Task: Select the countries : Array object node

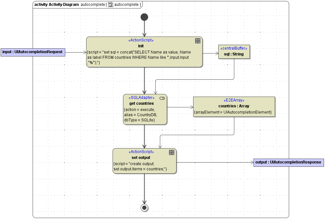Action: coord(234,106)
